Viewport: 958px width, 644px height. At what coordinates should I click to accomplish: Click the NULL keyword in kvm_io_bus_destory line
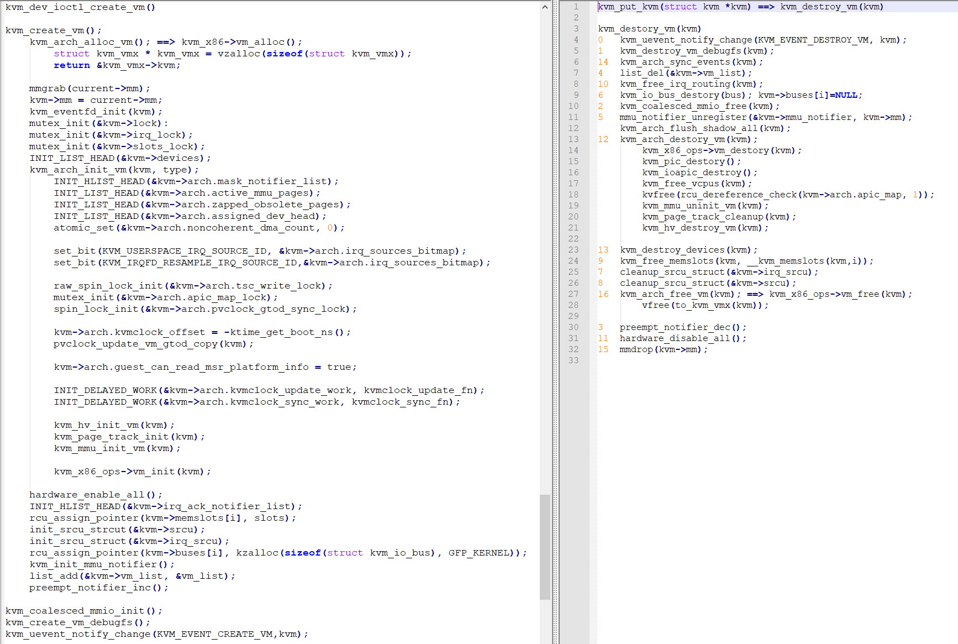pyautogui.click(x=846, y=95)
